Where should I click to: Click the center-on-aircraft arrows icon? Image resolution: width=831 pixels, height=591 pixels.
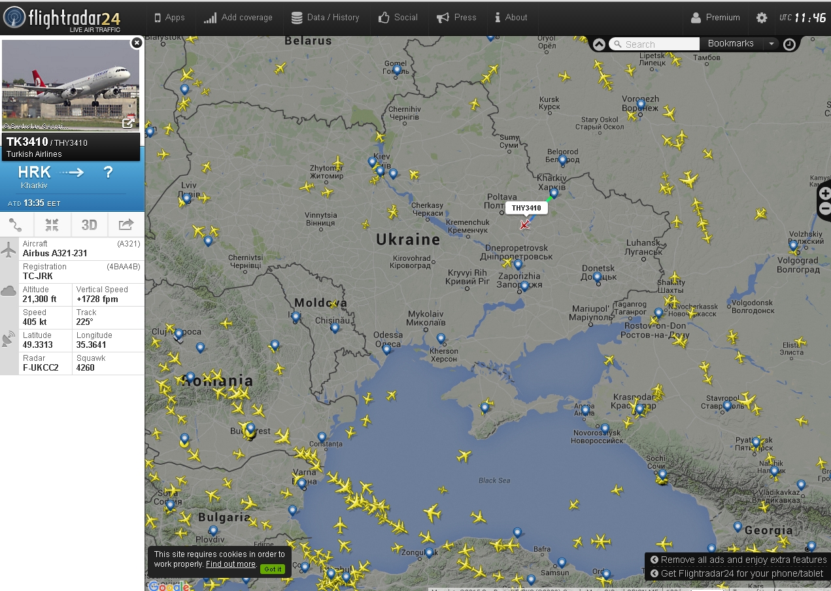pos(52,225)
